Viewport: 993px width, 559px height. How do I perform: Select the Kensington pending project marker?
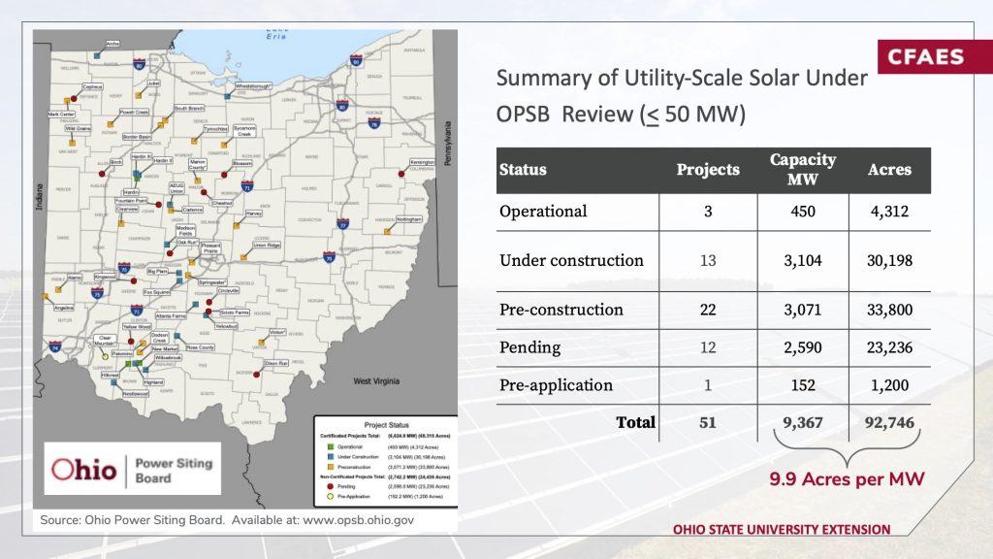(x=400, y=173)
